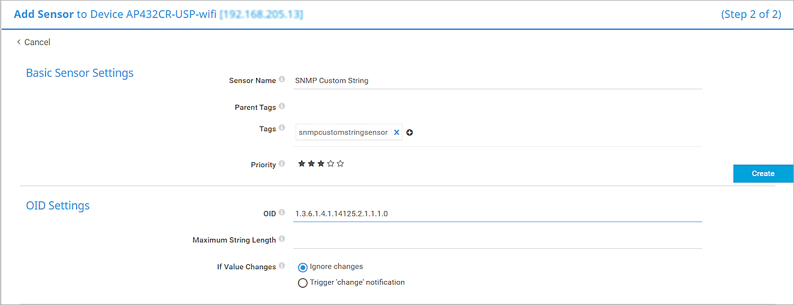Add a new tag with the plus icon

(410, 132)
